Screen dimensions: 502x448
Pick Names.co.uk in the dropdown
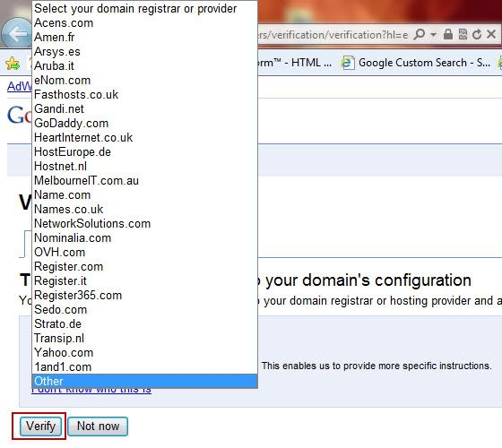pos(144,210)
